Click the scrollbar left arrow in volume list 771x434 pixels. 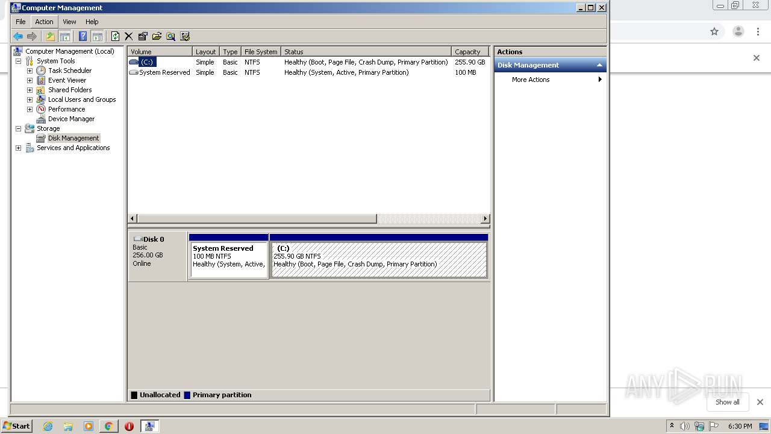[x=133, y=218]
